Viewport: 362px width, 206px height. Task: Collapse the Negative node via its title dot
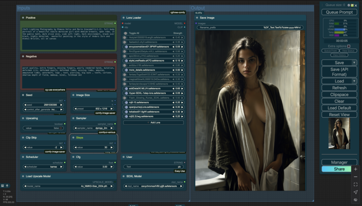coord(23,56)
